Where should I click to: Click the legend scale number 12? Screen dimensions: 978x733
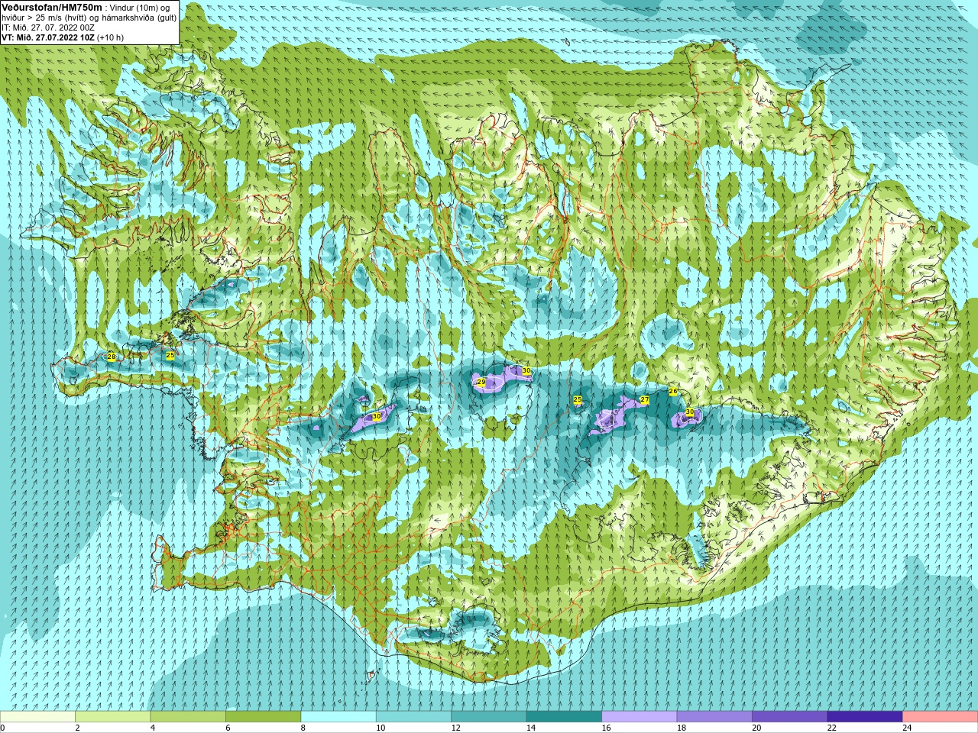tap(455, 728)
